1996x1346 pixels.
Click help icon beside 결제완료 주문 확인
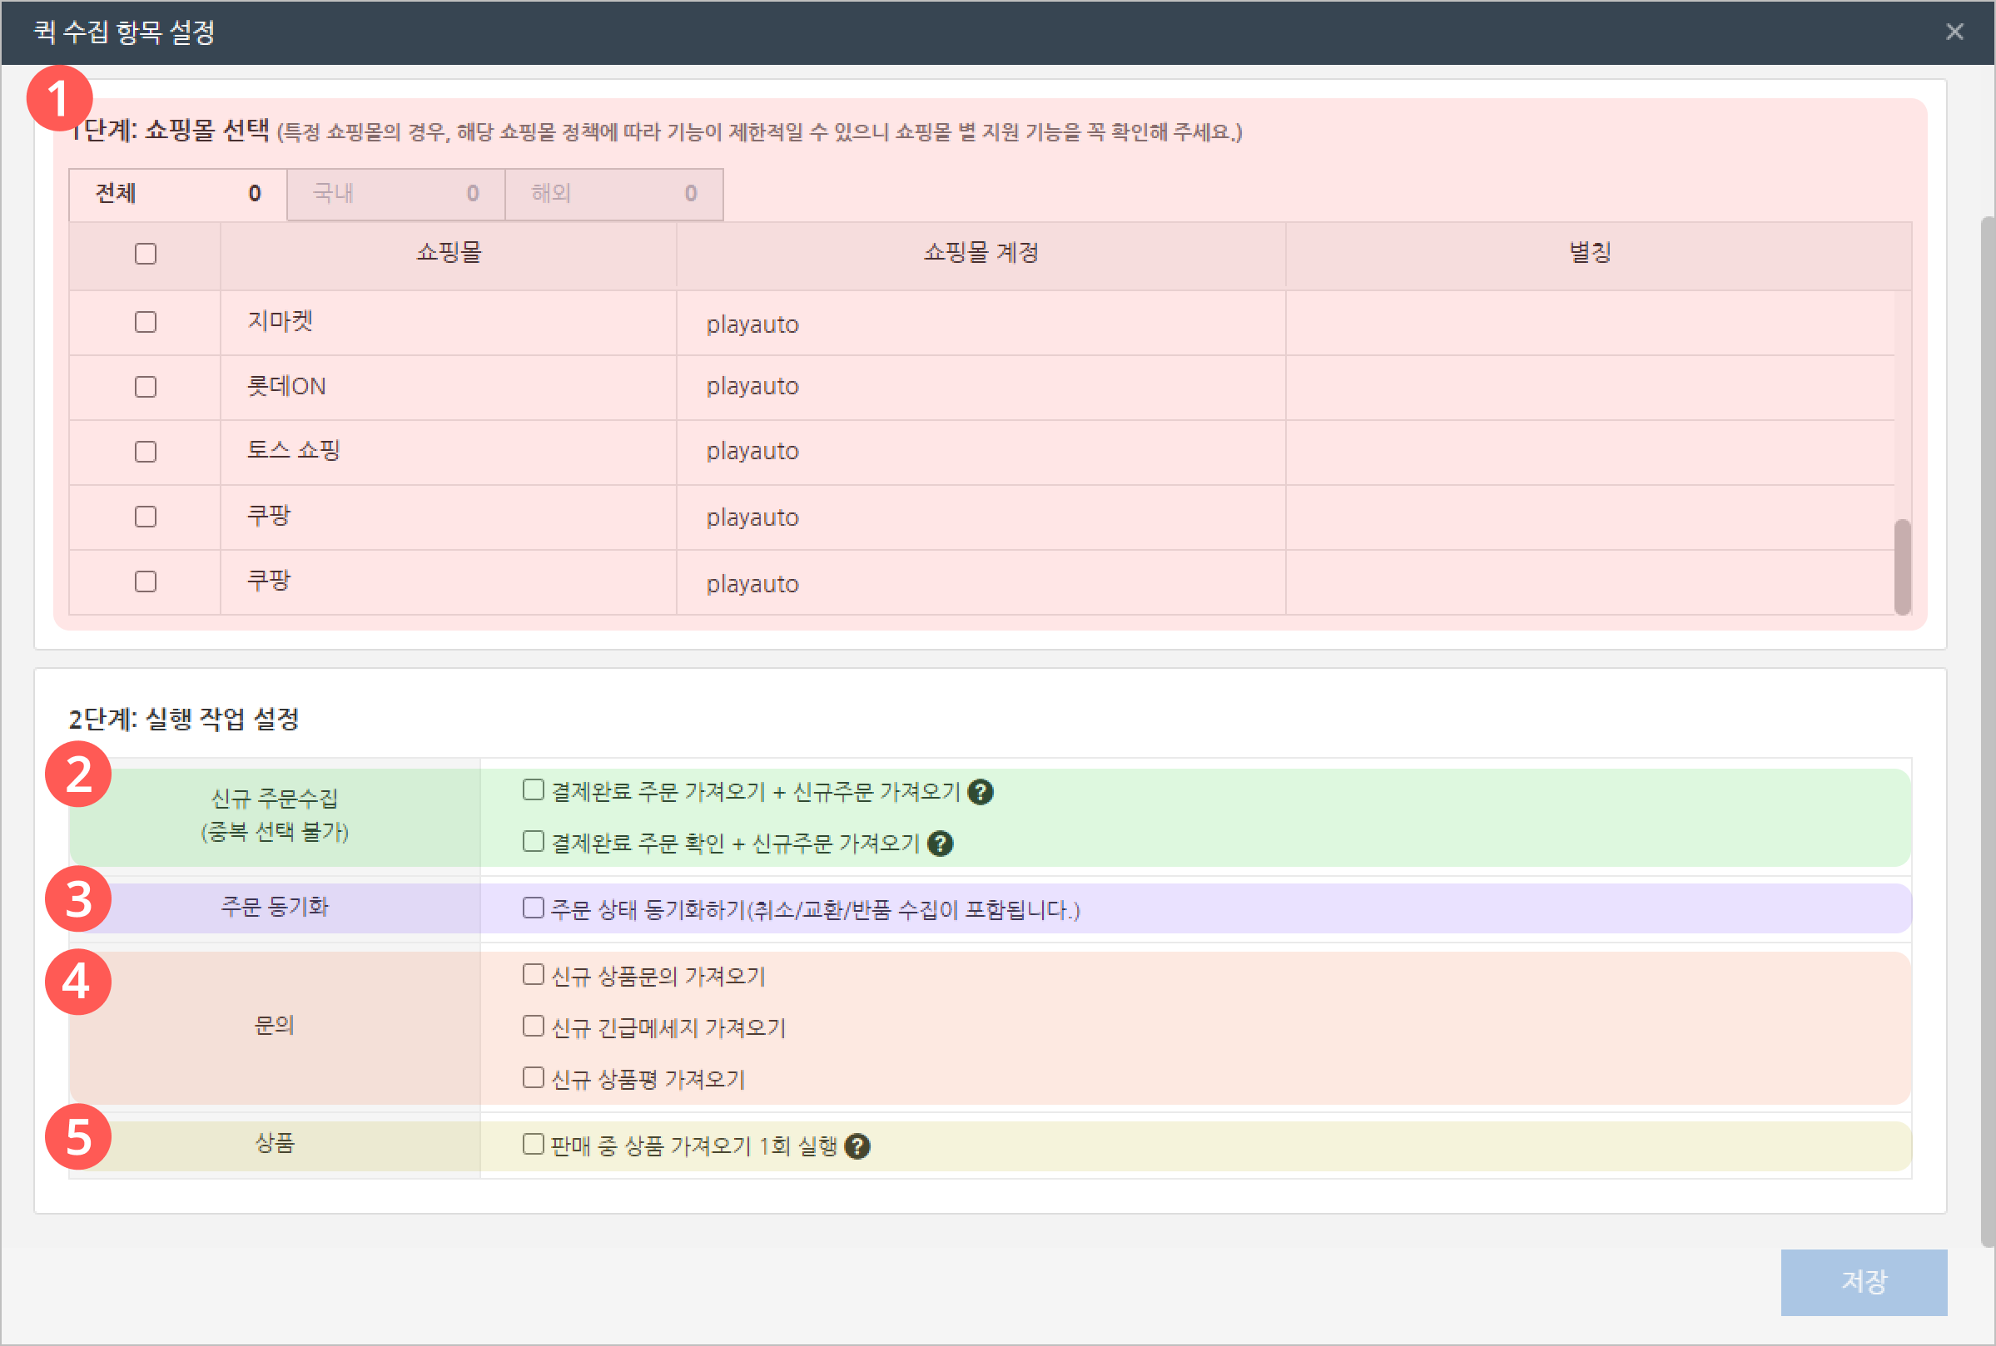point(941,844)
